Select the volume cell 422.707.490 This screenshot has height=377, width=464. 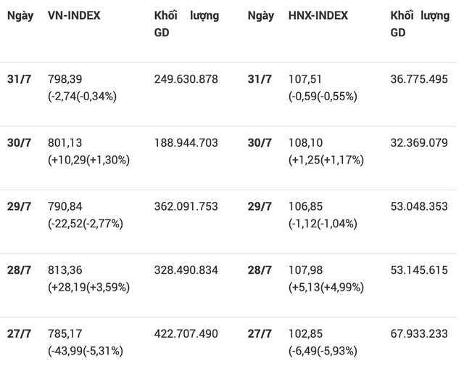point(186,333)
